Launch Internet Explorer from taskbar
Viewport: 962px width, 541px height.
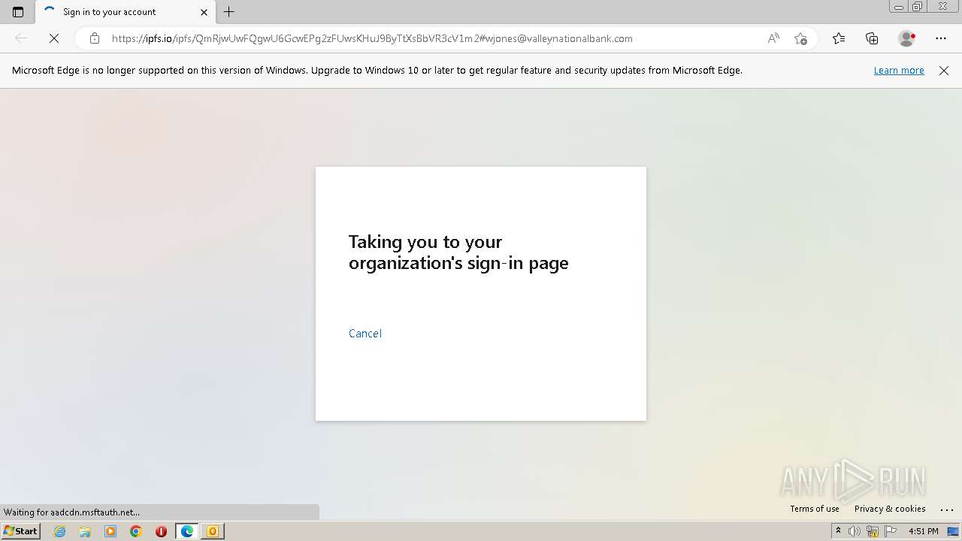59,531
